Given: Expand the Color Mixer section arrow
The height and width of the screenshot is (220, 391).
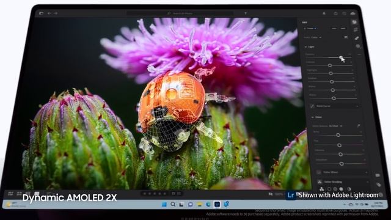Looking at the screenshot, I should [x=366, y=172].
